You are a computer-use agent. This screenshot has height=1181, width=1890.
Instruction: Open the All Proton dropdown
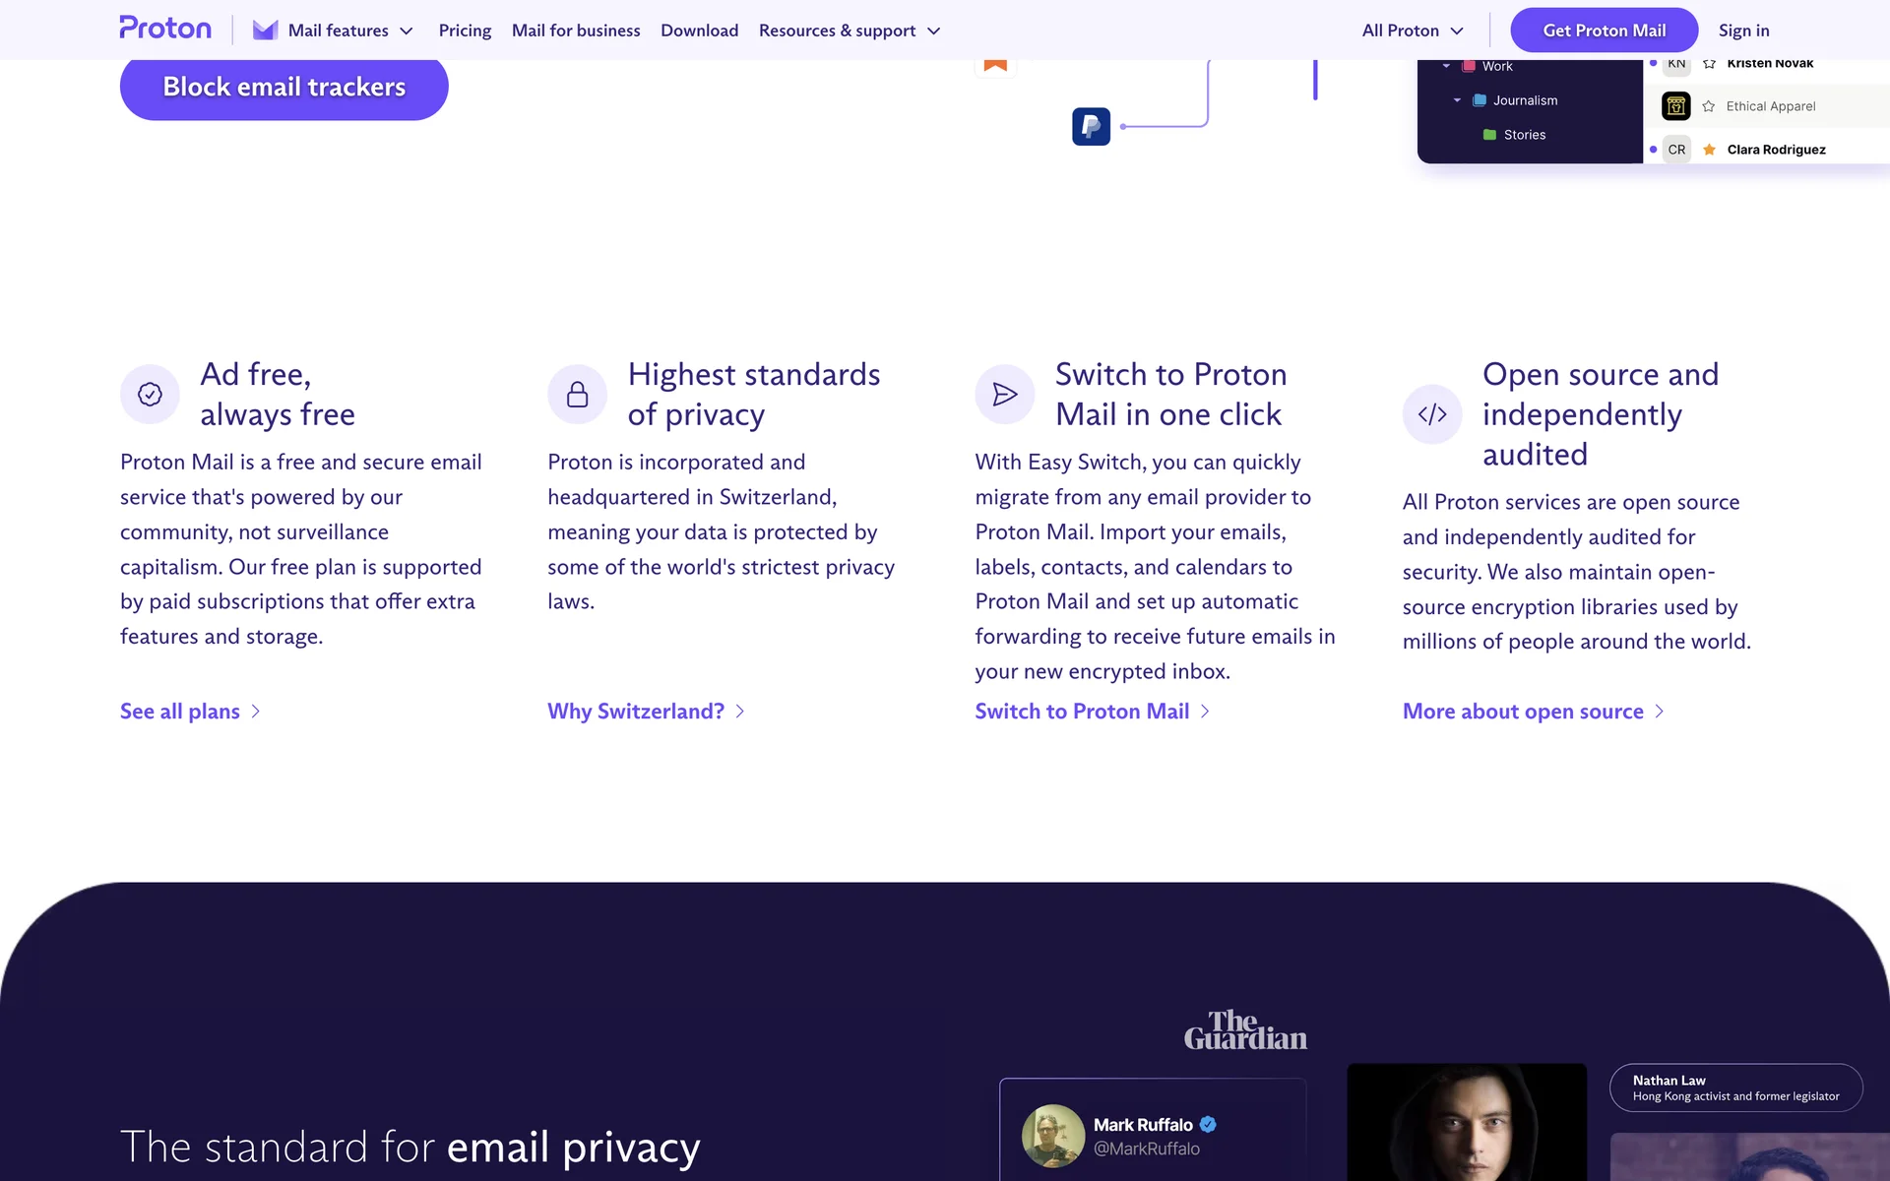[x=1413, y=31]
